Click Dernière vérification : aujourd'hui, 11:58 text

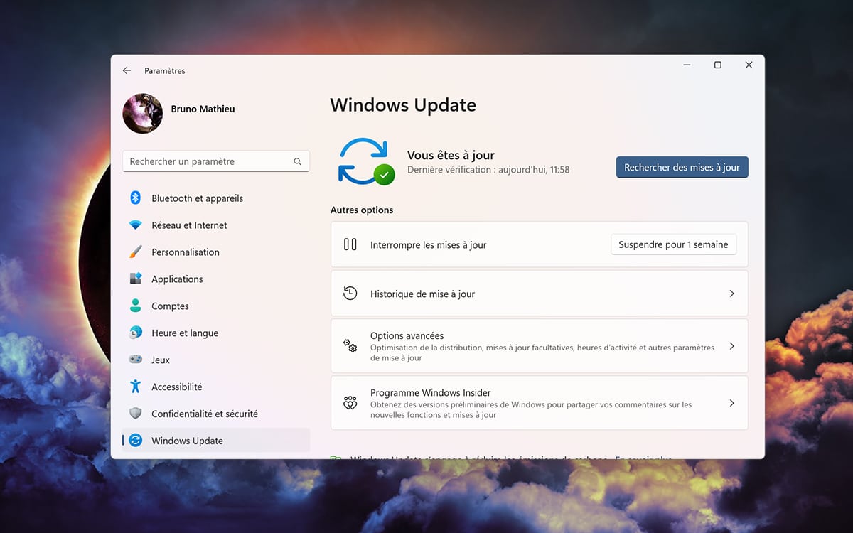(488, 170)
